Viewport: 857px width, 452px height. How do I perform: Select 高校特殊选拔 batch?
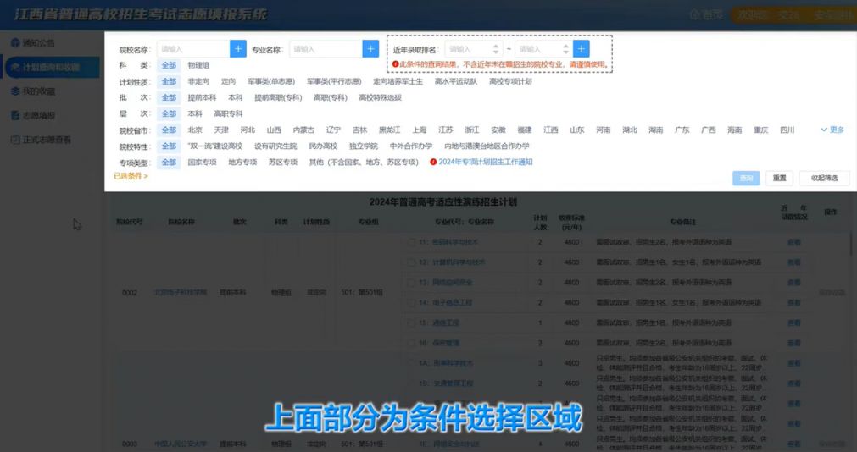pyautogui.click(x=381, y=97)
